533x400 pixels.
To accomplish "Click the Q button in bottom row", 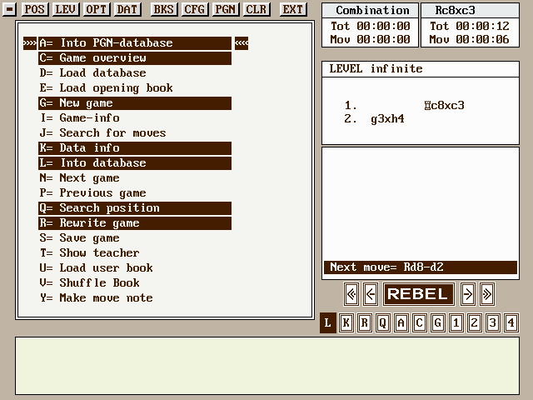I will 383,323.
